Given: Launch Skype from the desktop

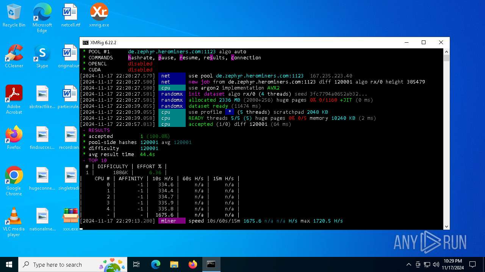Looking at the screenshot, I should point(42,57).
